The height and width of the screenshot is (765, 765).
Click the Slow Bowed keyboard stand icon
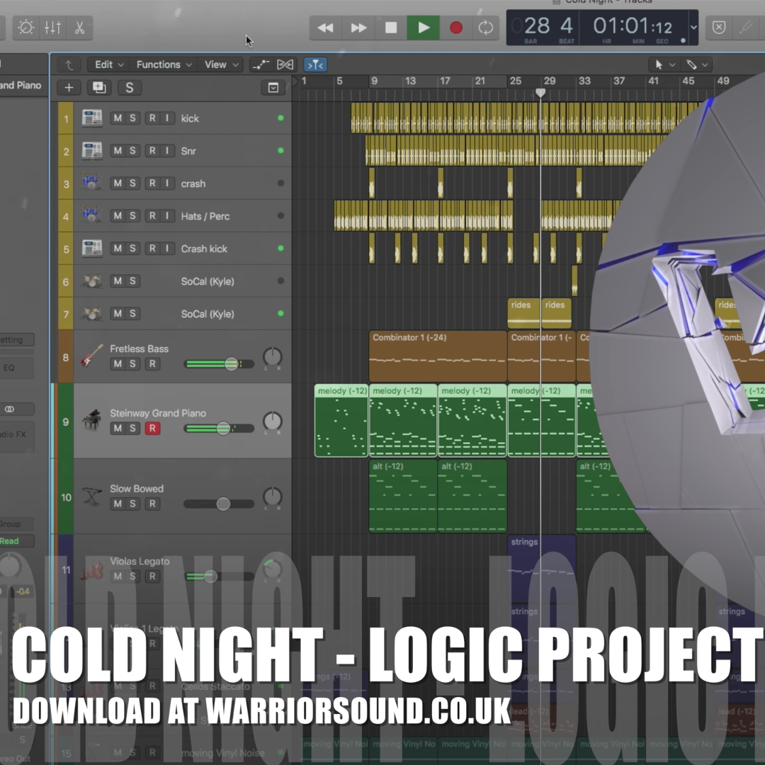(x=91, y=496)
